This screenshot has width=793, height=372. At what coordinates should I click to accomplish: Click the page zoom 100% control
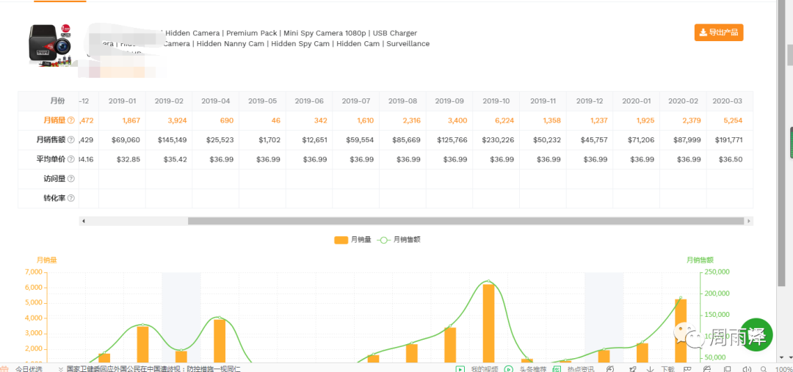783,368
